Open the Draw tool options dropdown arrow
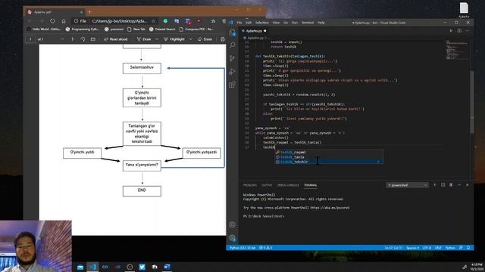Viewport: 485px width, 272px height. coord(157,39)
